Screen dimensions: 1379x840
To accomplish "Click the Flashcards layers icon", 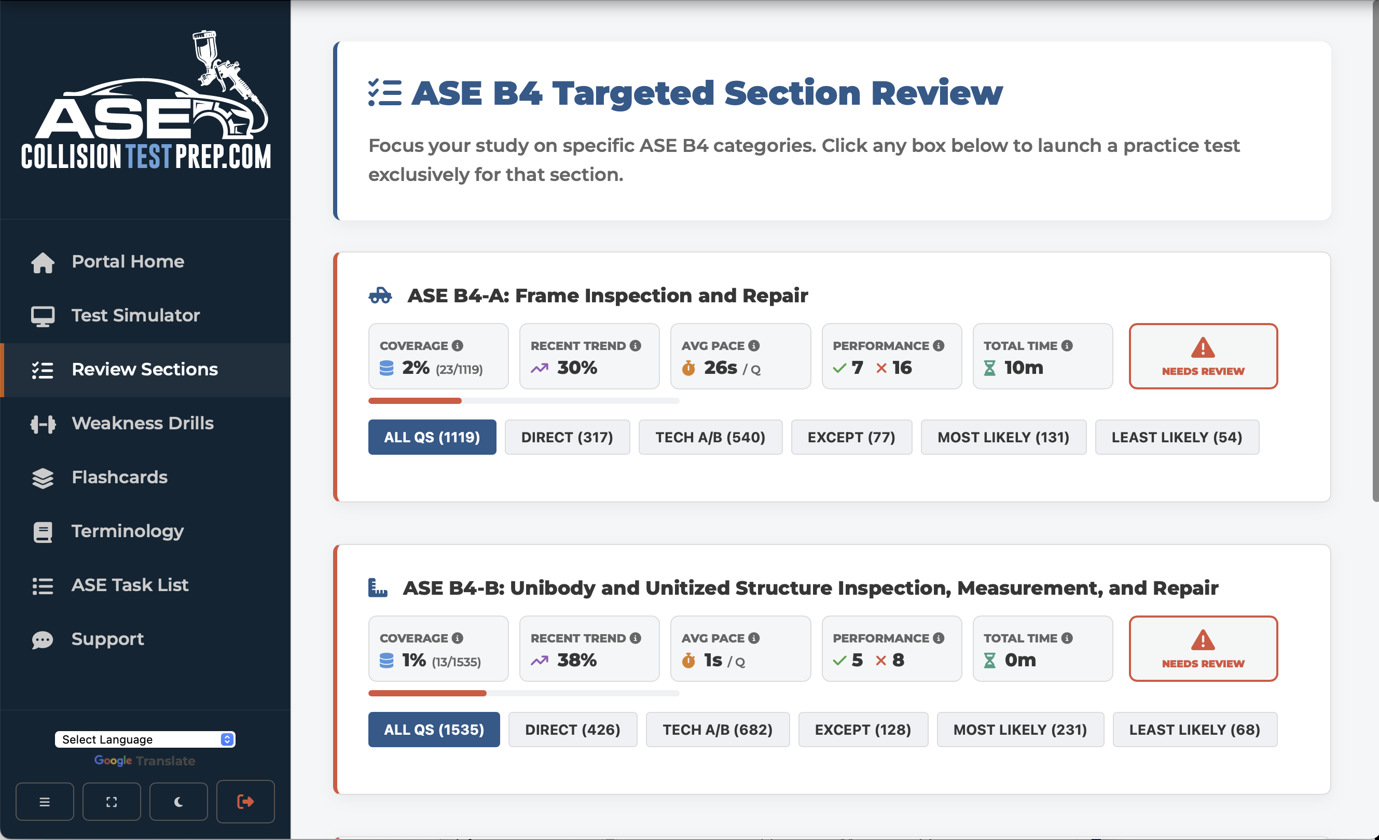I will pyautogui.click(x=43, y=478).
